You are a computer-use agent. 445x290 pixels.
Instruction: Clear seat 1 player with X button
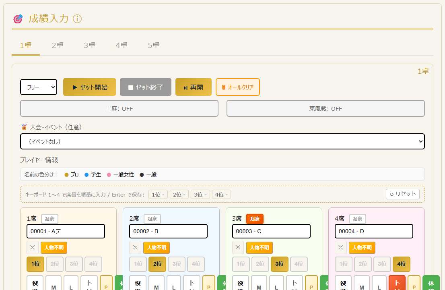(x=33, y=247)
